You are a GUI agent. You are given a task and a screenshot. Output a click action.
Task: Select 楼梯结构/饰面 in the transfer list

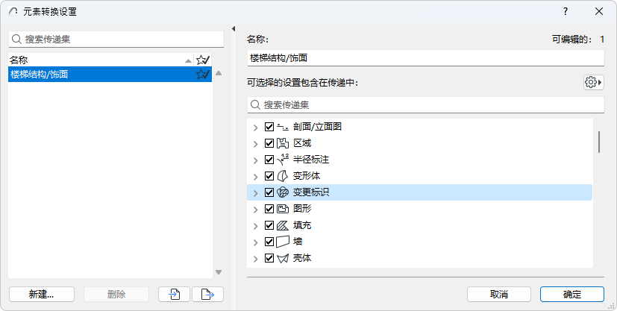click(x=97, y=74)
